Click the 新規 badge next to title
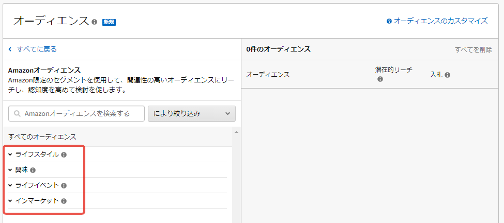Screen dimensions: 504x223 (109, 22)
